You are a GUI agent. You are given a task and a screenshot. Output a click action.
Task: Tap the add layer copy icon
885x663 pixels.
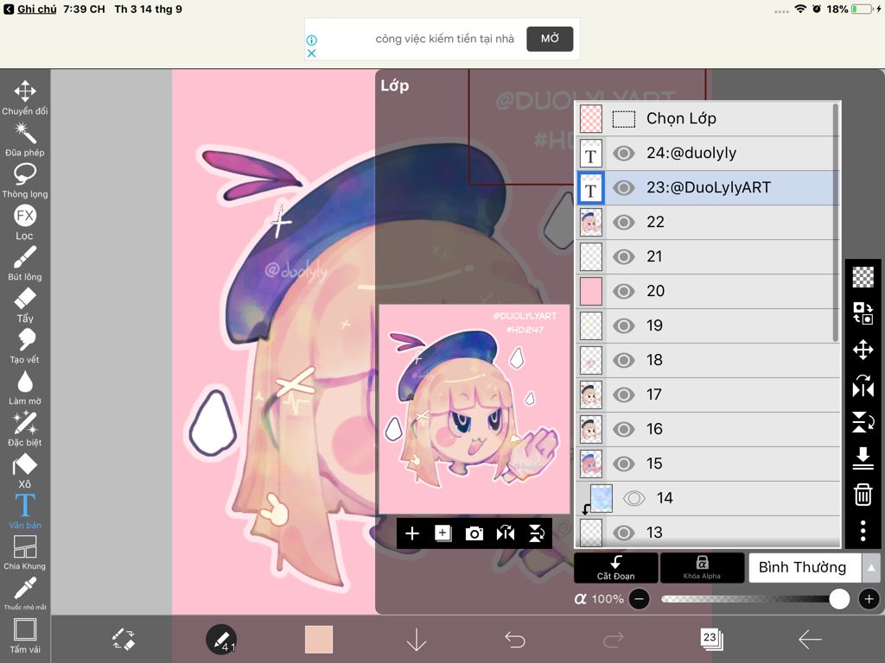[x=443, y=534]
